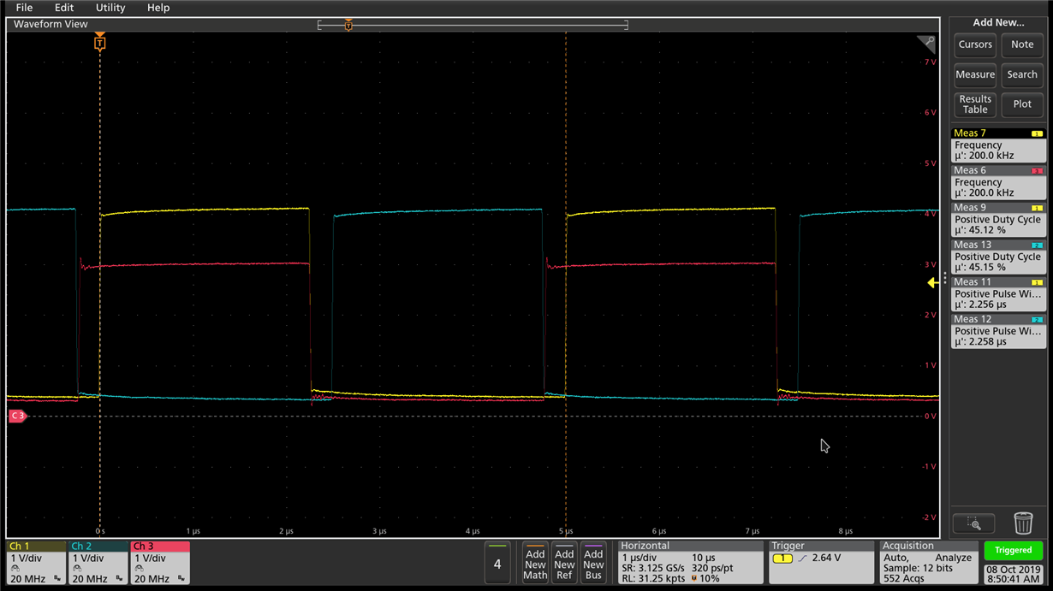Screen dimensions: 1053x591
Task: Click the date and time display
Action: coord(1014,574)
